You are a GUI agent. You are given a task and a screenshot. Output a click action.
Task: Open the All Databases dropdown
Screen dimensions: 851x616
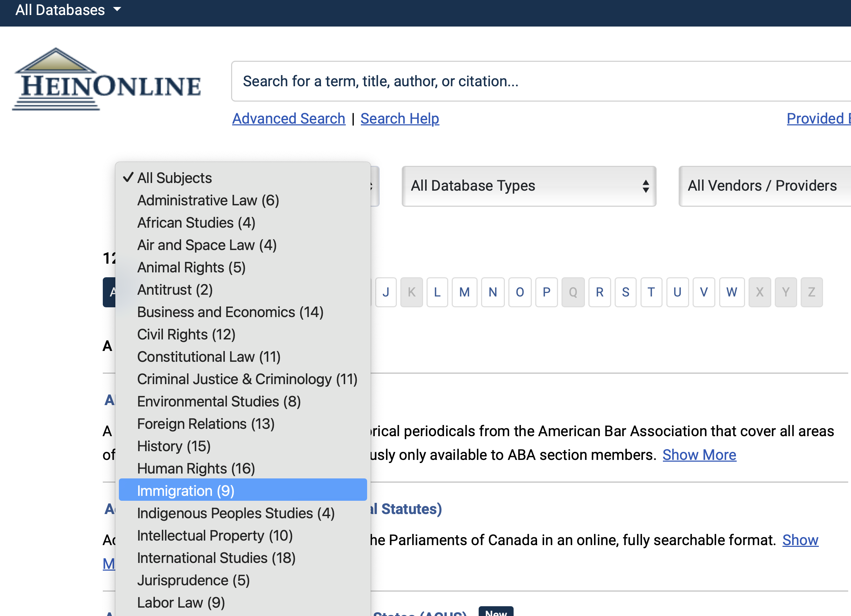68,10
